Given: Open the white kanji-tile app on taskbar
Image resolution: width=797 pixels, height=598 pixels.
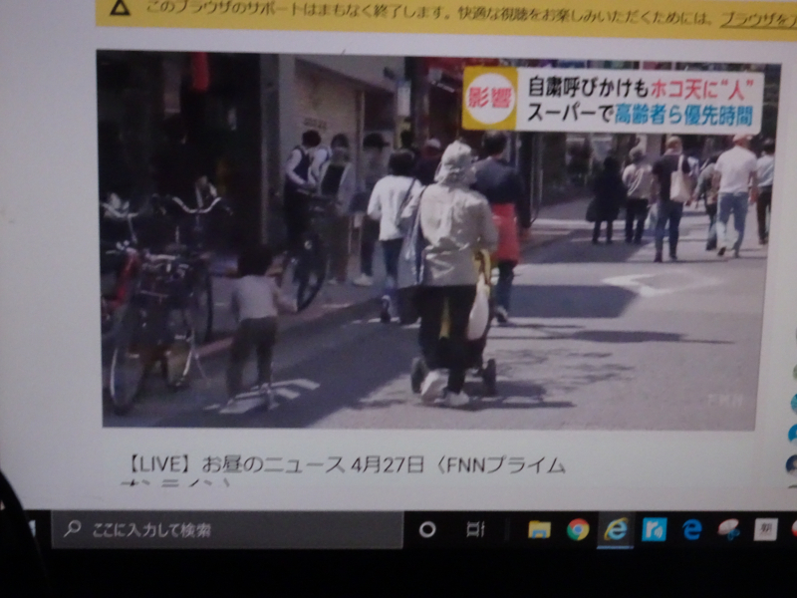Looking at the screenshot, I should 765,530.
